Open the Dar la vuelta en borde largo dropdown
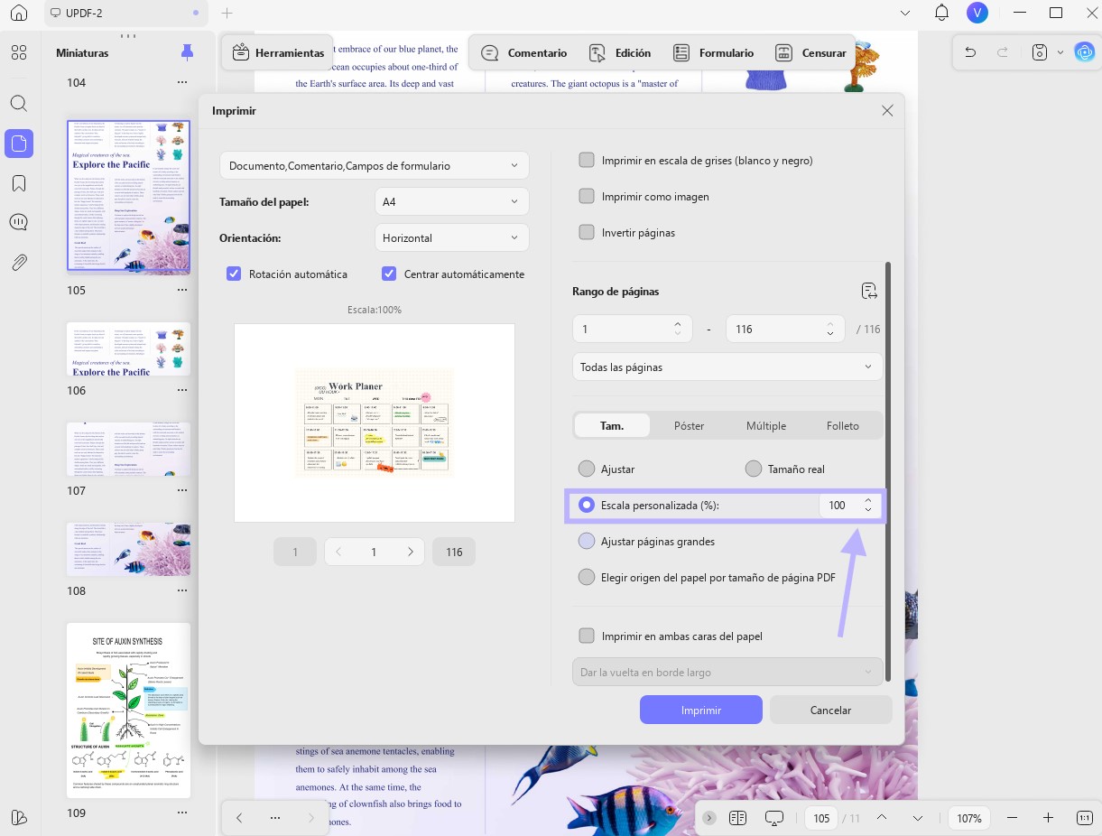 [727, 672]
